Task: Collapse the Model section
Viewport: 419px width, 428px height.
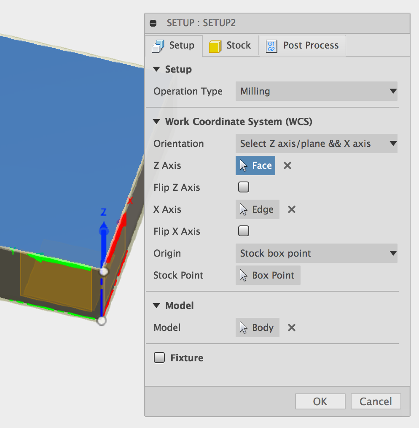Action: coord(156,305)
